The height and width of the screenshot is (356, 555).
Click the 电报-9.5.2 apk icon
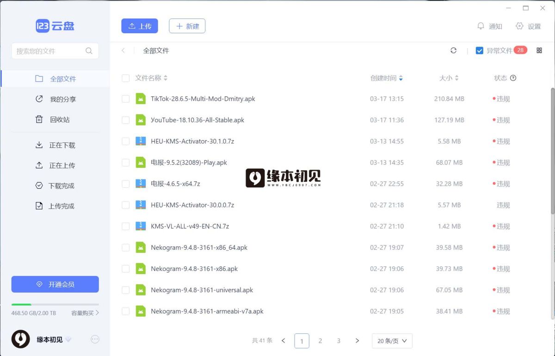pyautogui.click(x=141, y=162)
